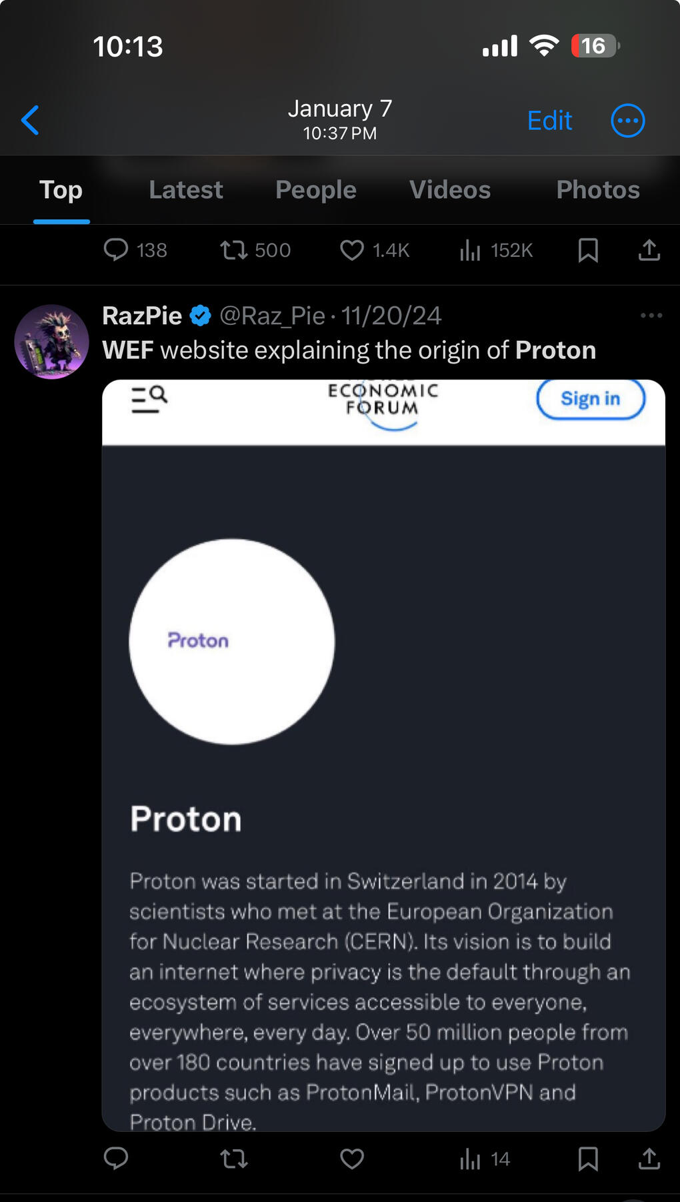Tap the Edit button
The height and width of the screenshot is (1202, 680).
(x=549, y=121)
